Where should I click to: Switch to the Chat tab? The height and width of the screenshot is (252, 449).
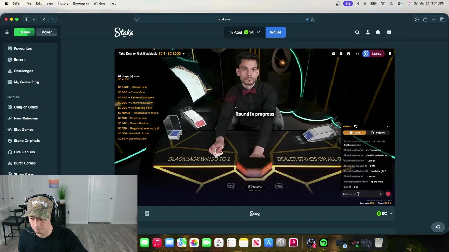[355, 133]
